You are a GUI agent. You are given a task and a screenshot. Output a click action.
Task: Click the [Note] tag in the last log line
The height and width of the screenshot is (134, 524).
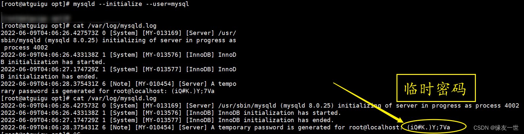pos(120,127)
